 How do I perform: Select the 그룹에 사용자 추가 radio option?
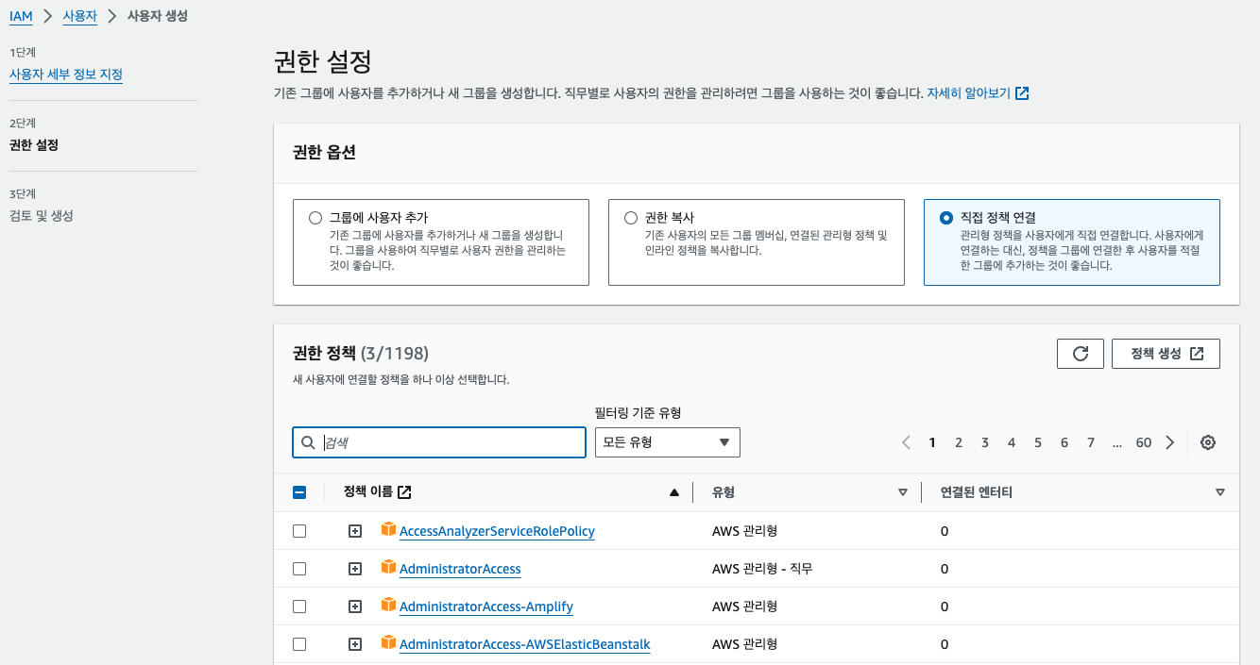point(315,218)
